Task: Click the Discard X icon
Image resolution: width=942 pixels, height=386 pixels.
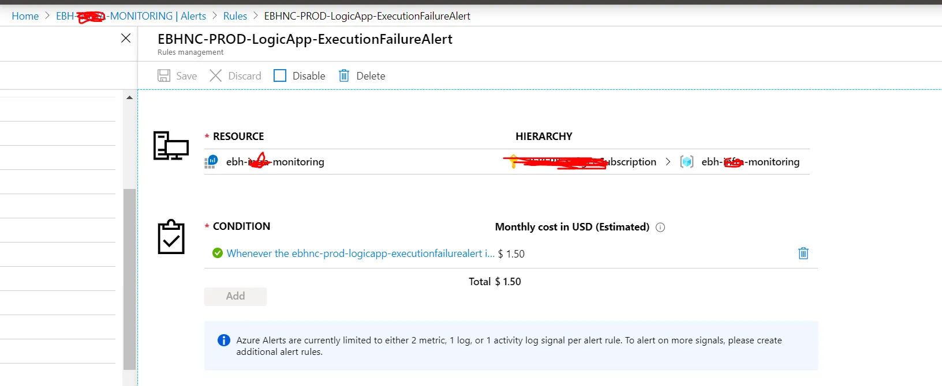Action: coord(215,76)
